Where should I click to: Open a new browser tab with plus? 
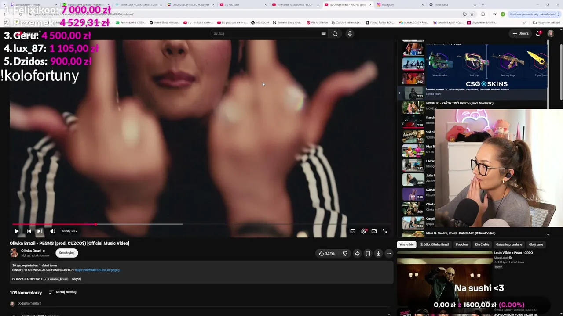pyautogui.click(x=483, y=4)
